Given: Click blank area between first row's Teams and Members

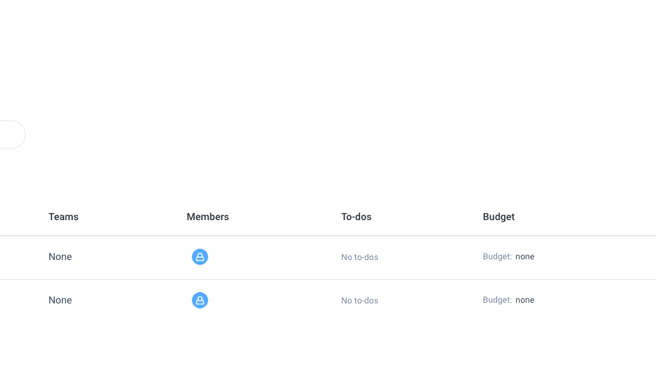Looking at the screenshot, I should click(128, 256).
